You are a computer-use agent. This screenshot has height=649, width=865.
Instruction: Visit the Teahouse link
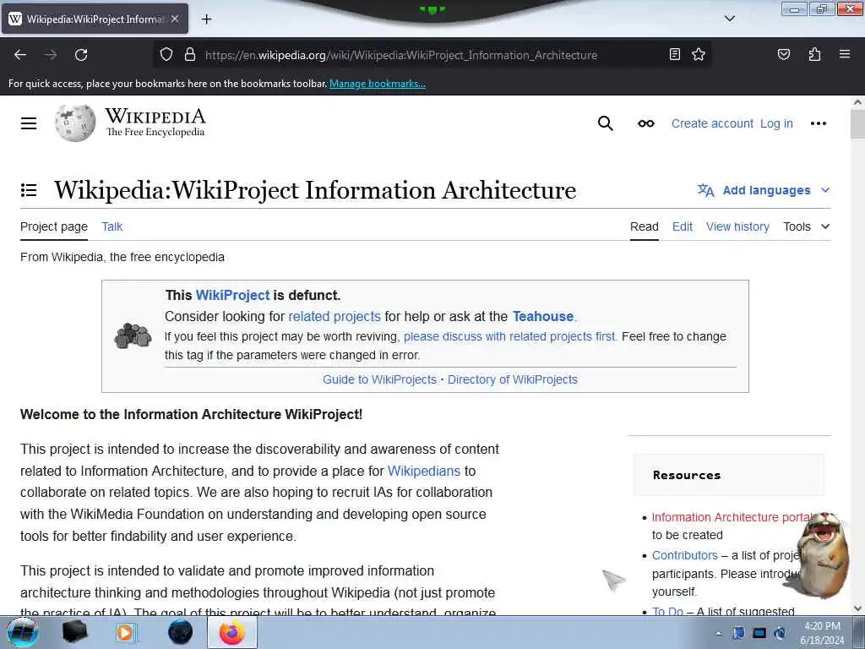pos(543,316)
